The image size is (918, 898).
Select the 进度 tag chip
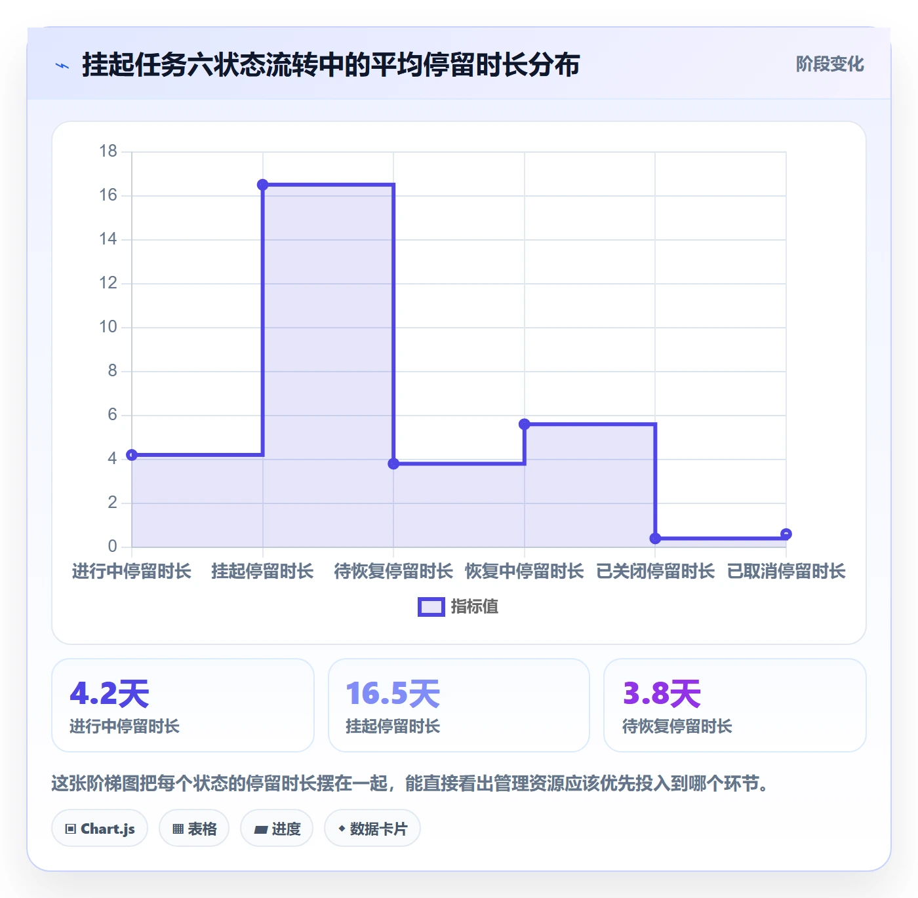[277, 829]
